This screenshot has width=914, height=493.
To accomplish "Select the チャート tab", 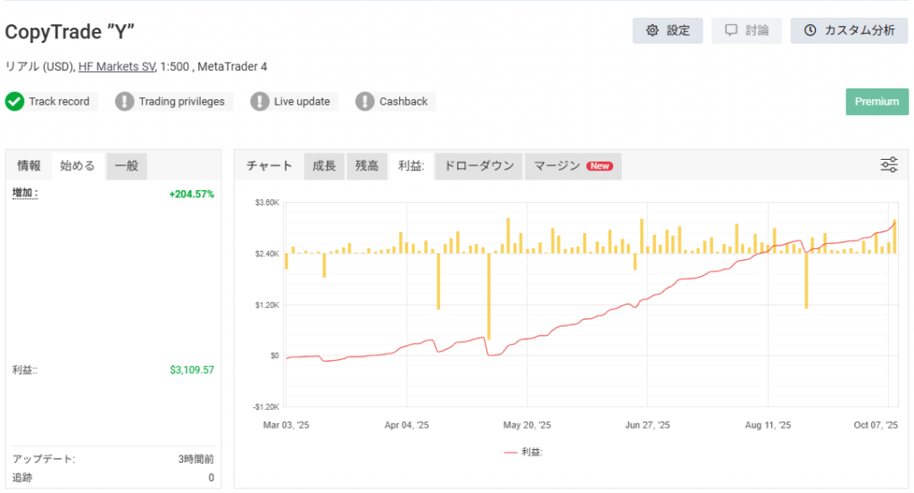I will pyautogui.click(x=269, y=166).
